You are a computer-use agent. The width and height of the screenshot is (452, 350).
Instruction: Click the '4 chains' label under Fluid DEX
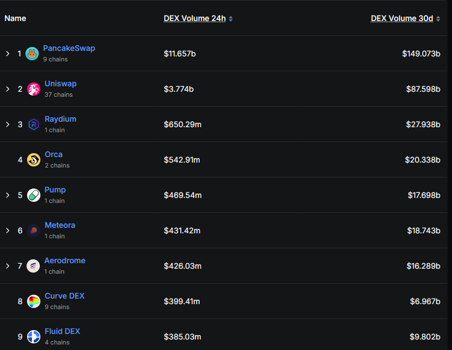coord(57,342)
